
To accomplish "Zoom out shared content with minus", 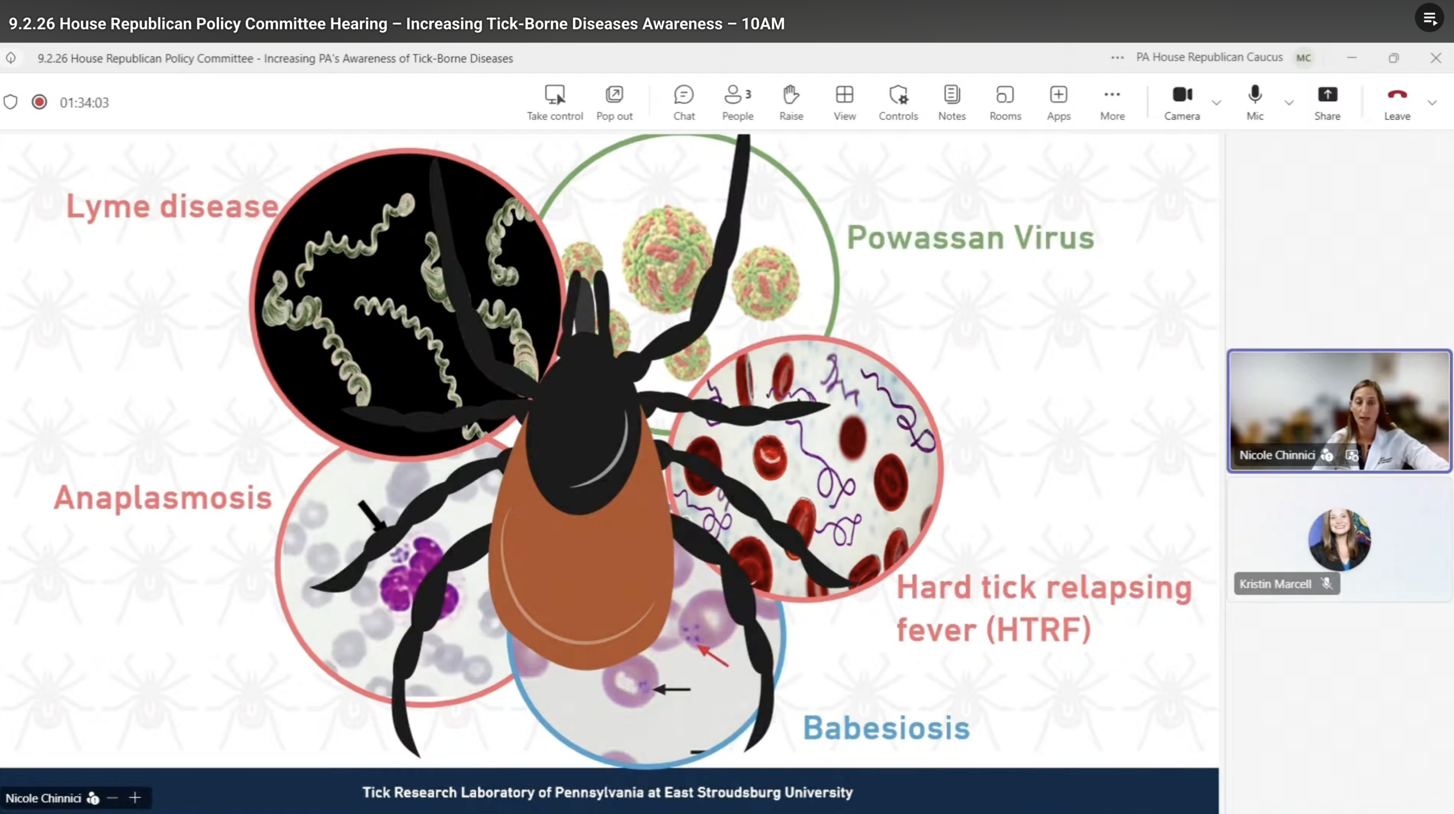I will [x=112, y=798].
